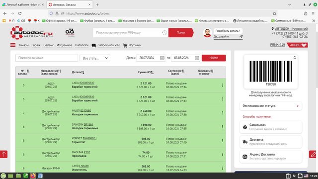Open the Избранное menu item
This screenshot has width=318, height=179.
tap(64, 45)
